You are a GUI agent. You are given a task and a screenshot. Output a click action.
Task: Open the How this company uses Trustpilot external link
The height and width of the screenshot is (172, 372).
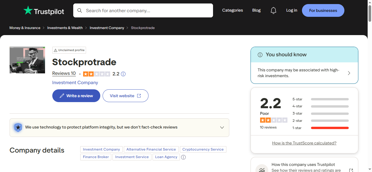351,170
